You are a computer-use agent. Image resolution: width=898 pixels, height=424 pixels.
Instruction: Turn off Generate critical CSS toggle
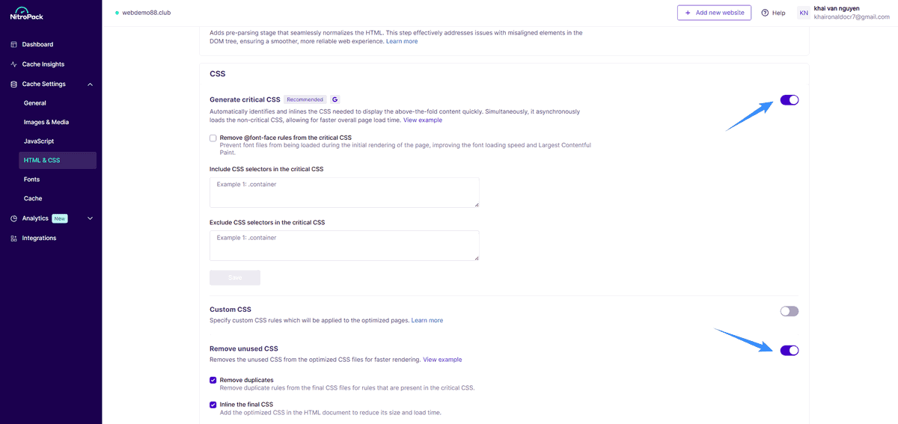tap(789, 100)
